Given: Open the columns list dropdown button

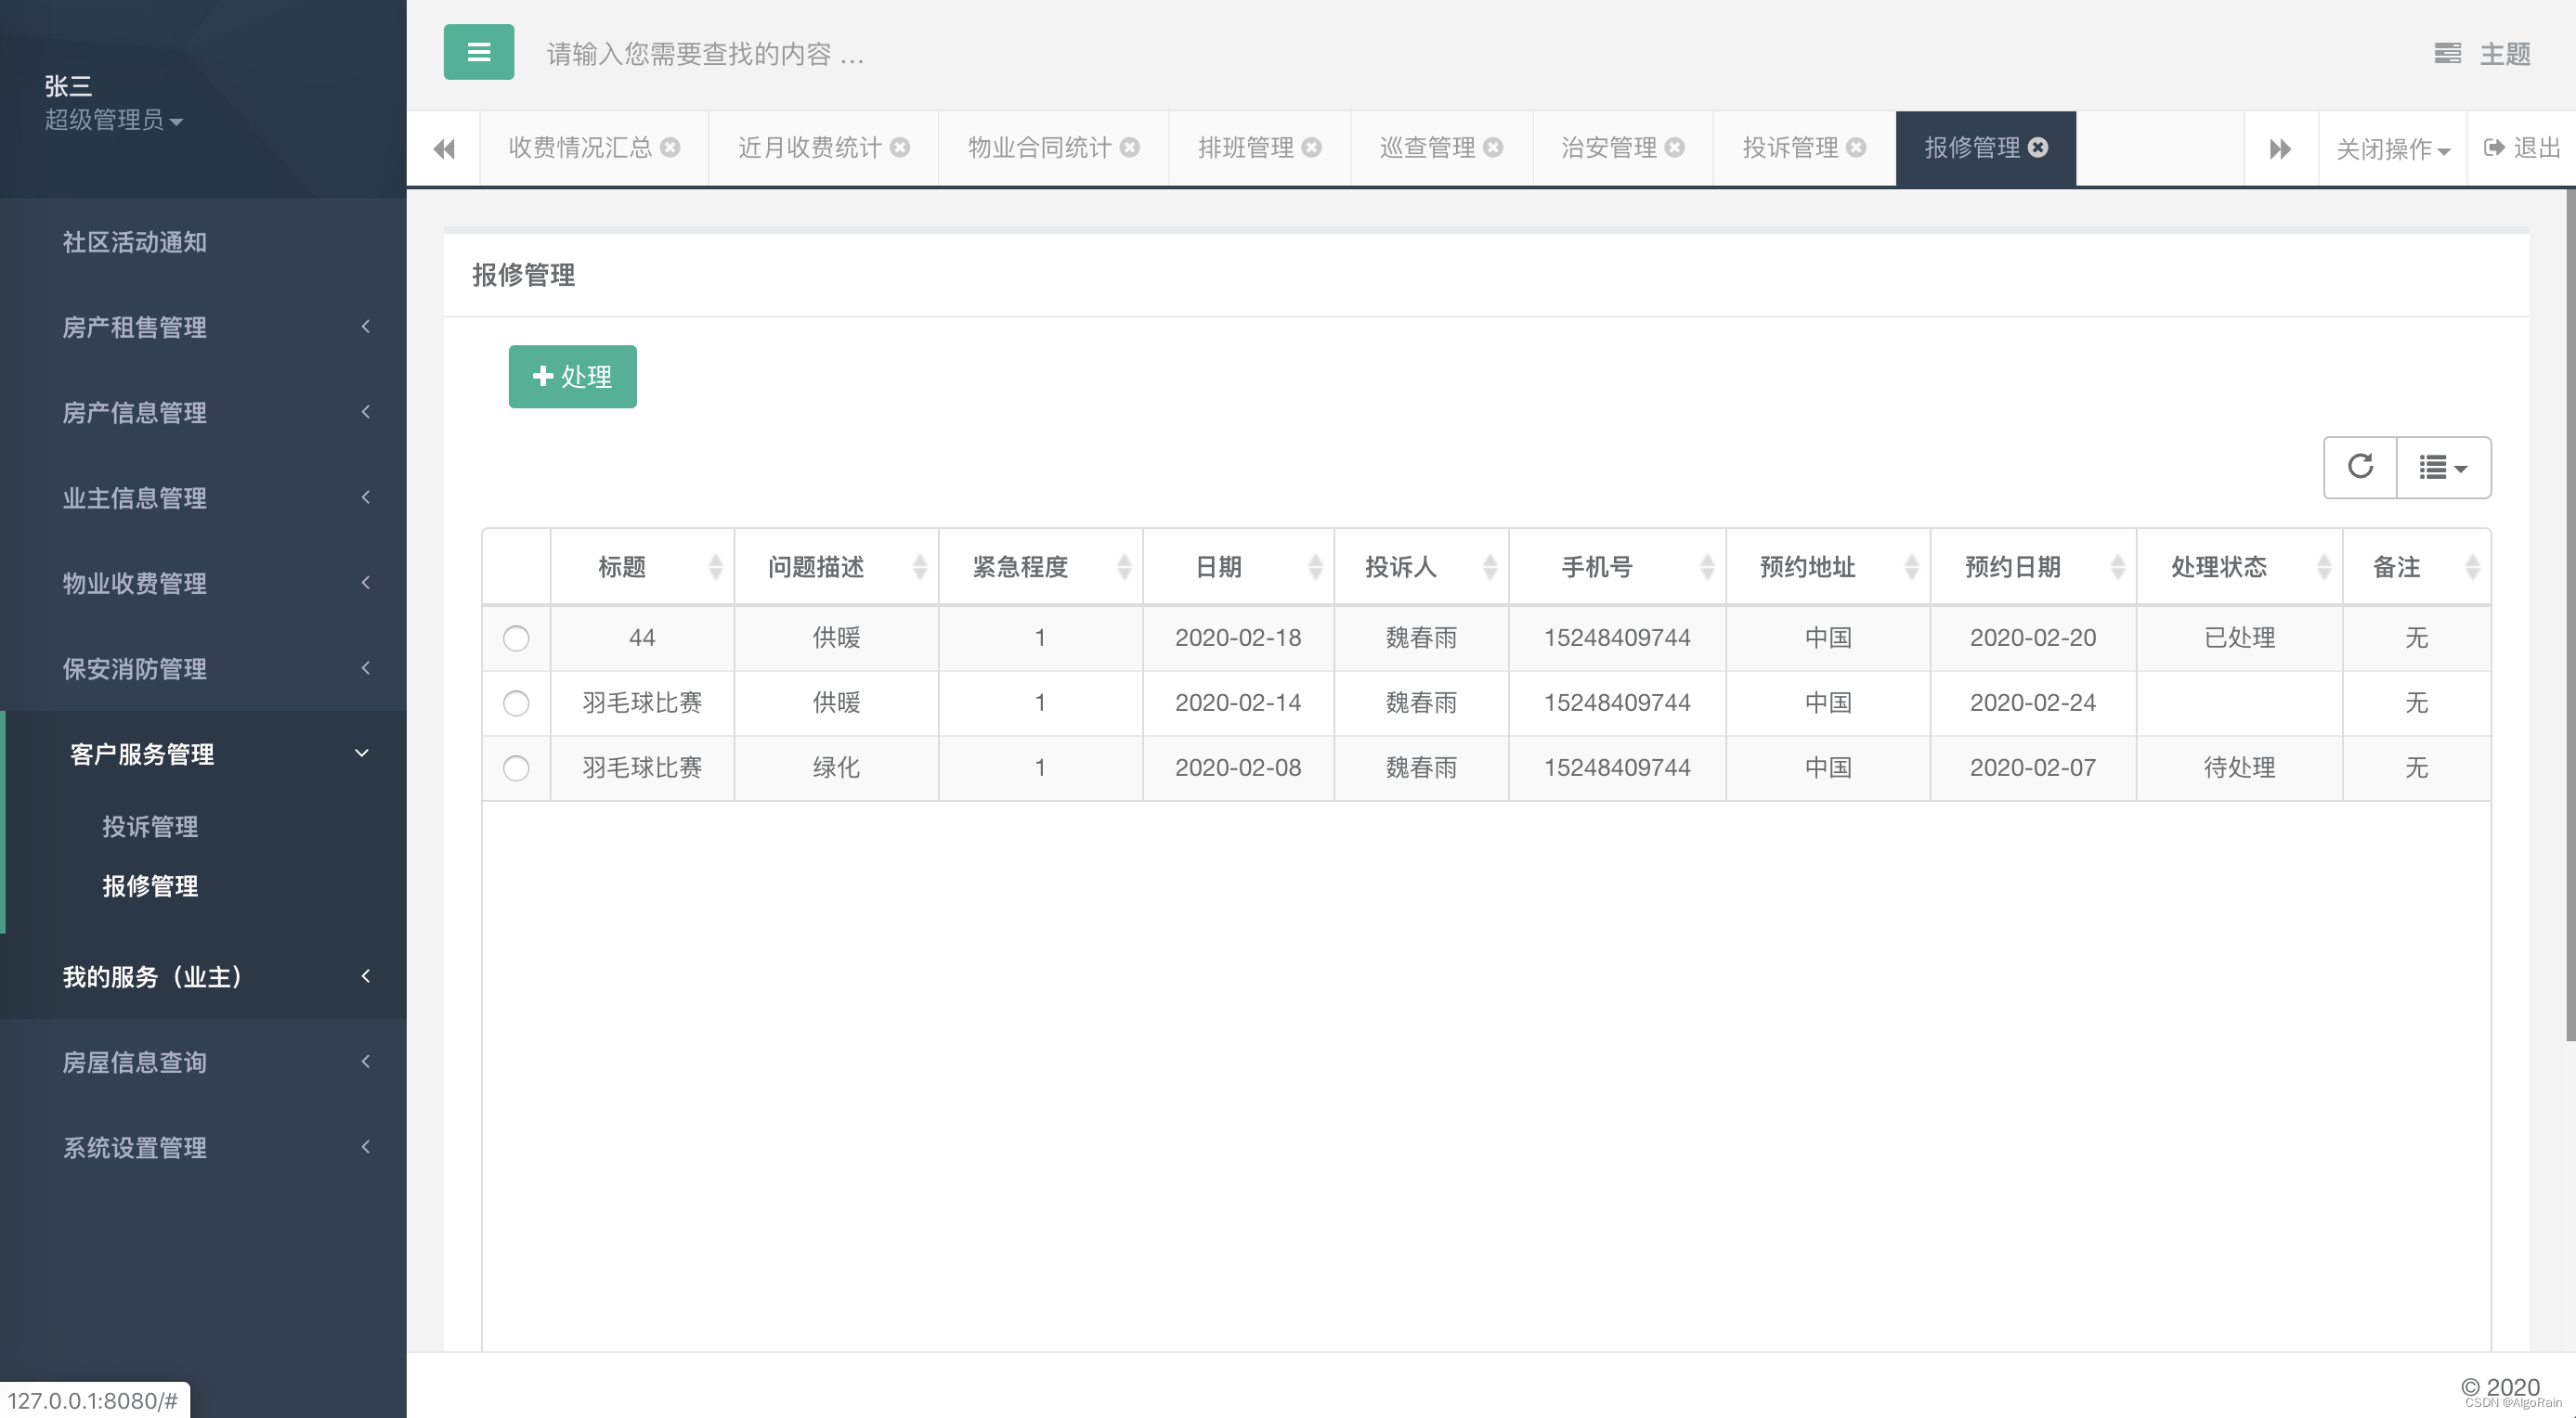Looking at the screenshot, I should coord(2442,467).
